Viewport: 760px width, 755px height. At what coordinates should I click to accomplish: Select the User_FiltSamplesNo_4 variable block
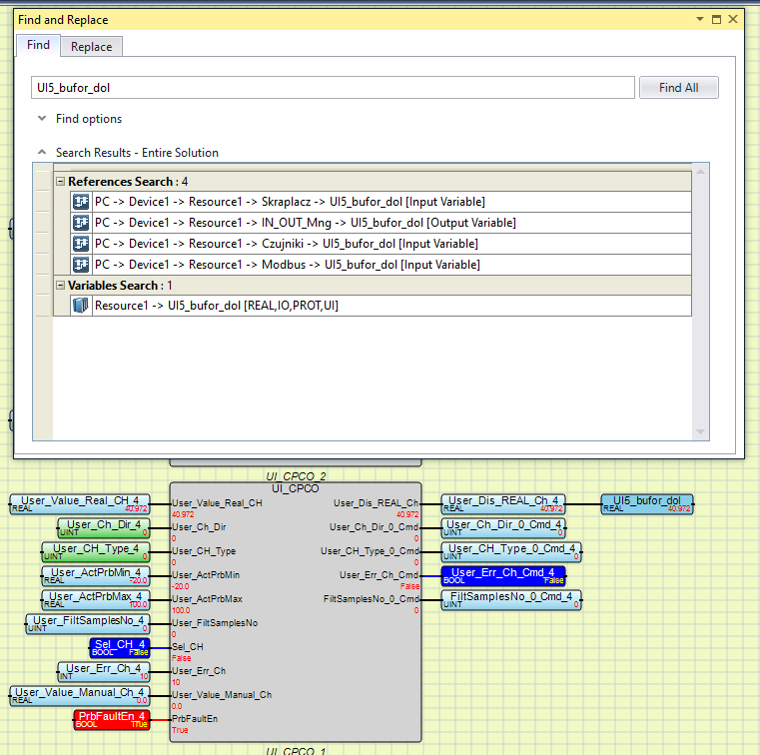[x=88, y=624]
